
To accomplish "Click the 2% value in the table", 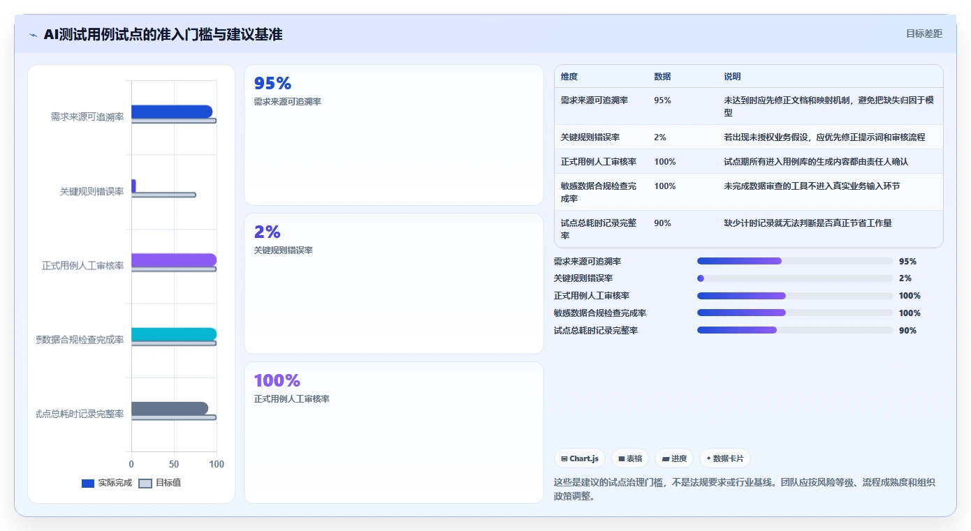I will coord(660,137).
